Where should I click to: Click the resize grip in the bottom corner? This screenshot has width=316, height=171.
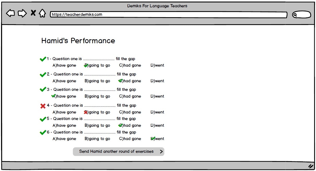(311, 166)
